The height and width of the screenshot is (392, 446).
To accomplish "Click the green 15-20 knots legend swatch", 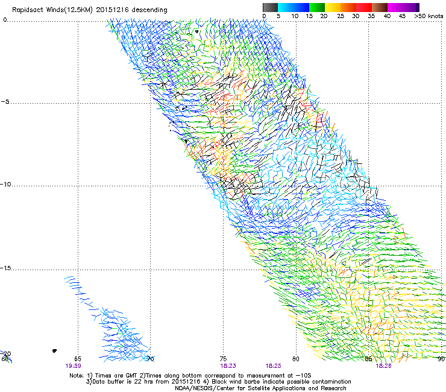I will point(317,7).
